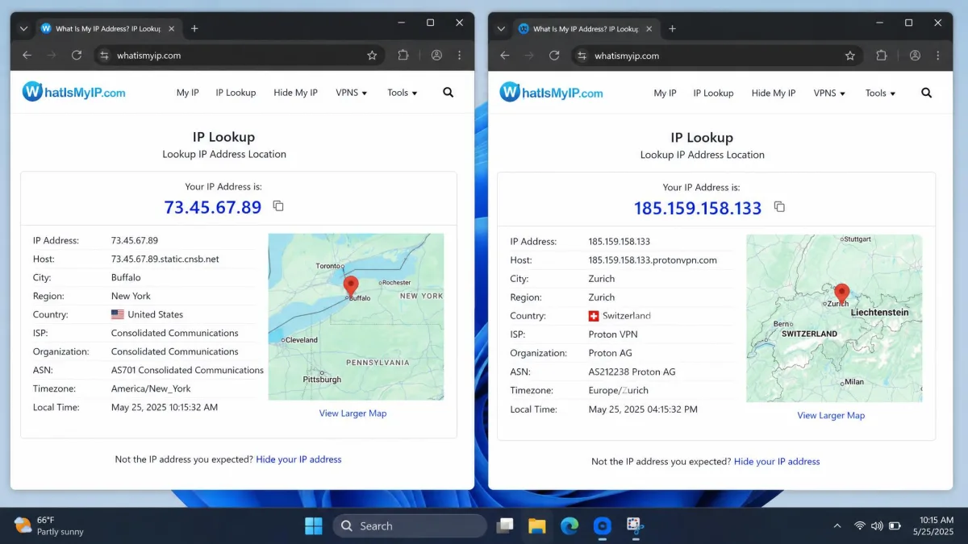Reload page in right browser window
968x544 pixels.
click(554, 56)
